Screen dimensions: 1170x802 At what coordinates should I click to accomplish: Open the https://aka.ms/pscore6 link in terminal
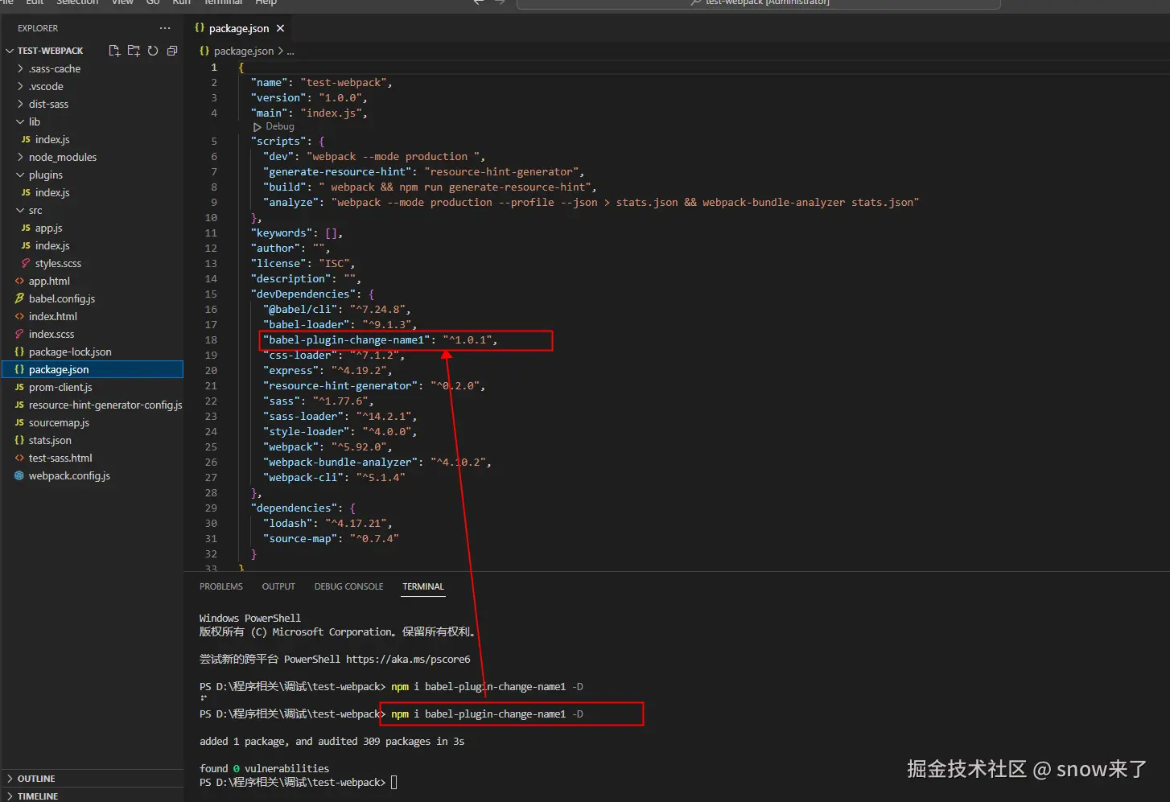point(408,659)
